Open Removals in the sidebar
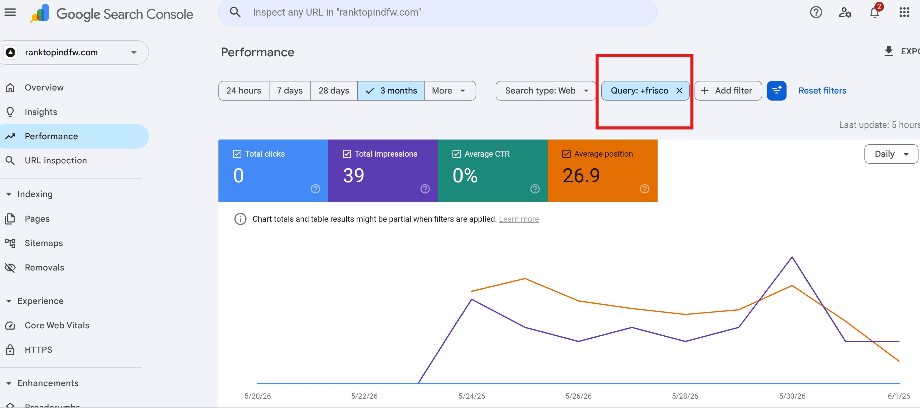 (x=74, y=267)
